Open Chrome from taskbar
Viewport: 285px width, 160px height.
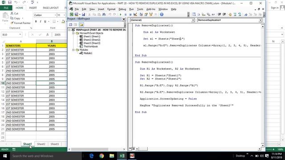102,156
